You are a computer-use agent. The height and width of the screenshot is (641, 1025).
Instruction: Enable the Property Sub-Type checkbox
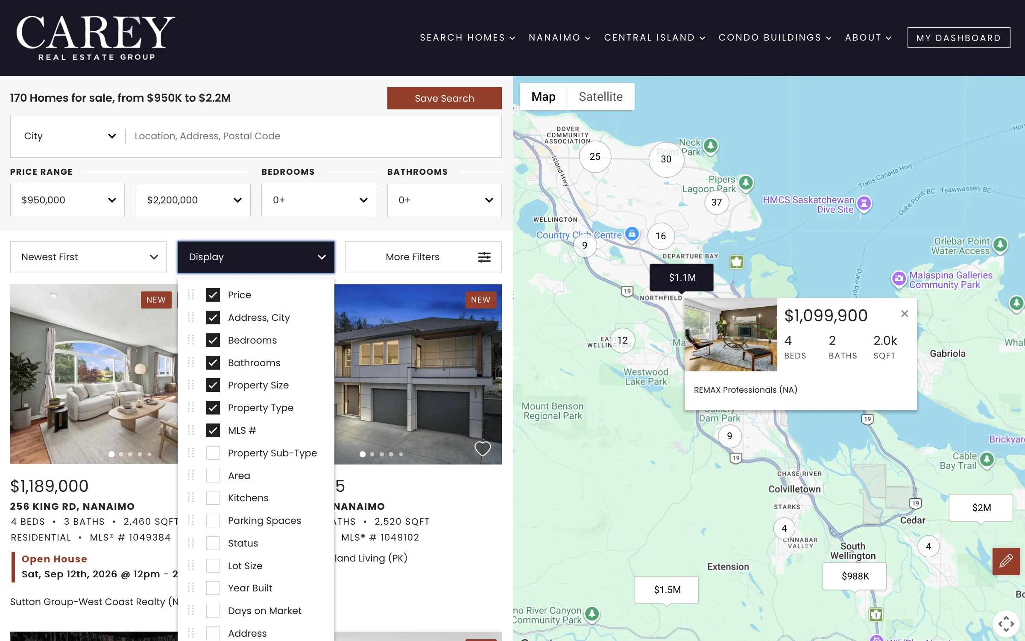click(x=213, y=453)
